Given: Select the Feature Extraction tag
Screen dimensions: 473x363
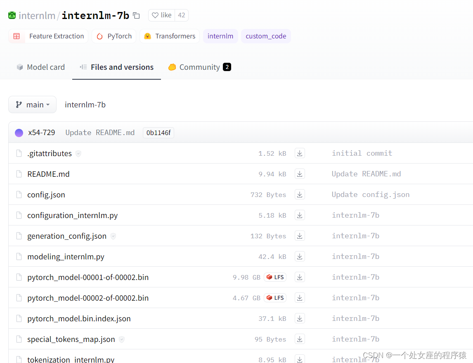Looking at the screenshot, I should click(48, 36).
